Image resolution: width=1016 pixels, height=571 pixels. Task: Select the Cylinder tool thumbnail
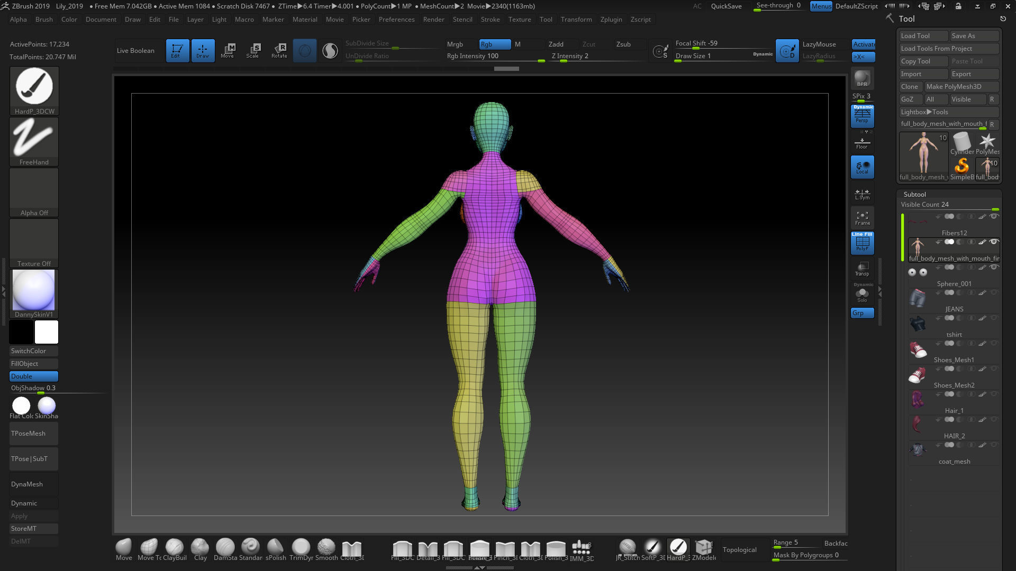(x=961, y=144)
